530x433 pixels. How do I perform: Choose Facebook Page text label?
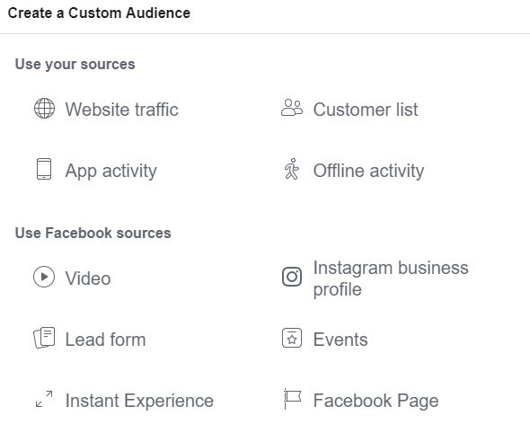pos(375,401)
